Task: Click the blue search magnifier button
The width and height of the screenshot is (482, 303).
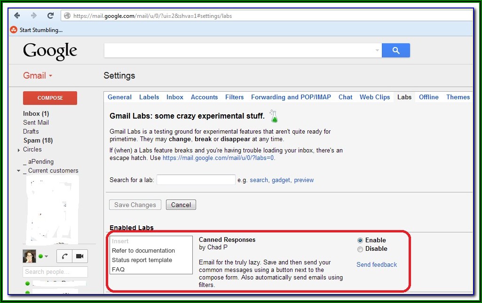Action: click(x=395, y=50)
